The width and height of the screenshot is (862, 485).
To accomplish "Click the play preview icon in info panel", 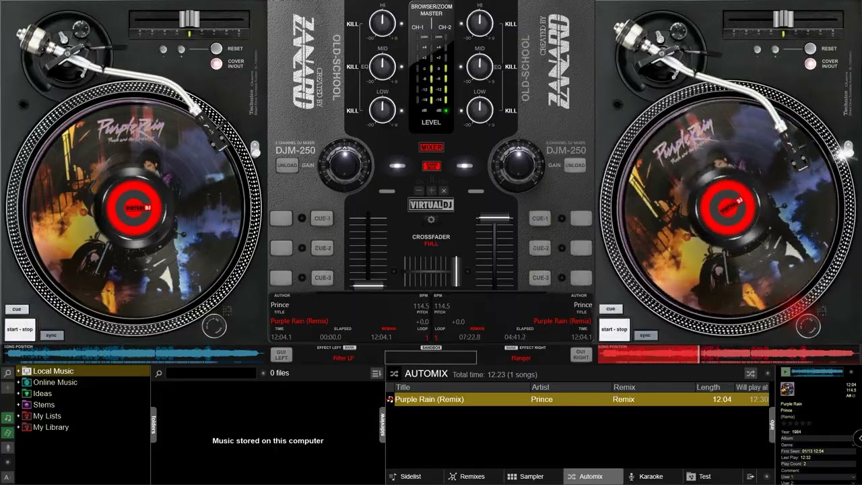I will [785, 372].
